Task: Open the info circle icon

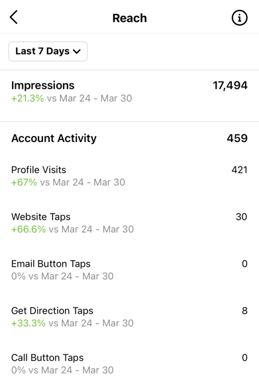Action: point(239,18)
